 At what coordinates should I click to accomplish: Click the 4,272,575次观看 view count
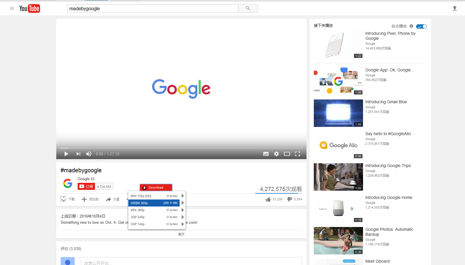tap(281, 189)
